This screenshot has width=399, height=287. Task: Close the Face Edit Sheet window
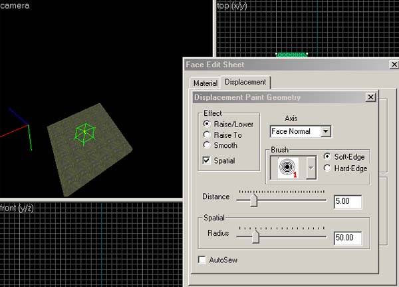(x=394, y=64)
